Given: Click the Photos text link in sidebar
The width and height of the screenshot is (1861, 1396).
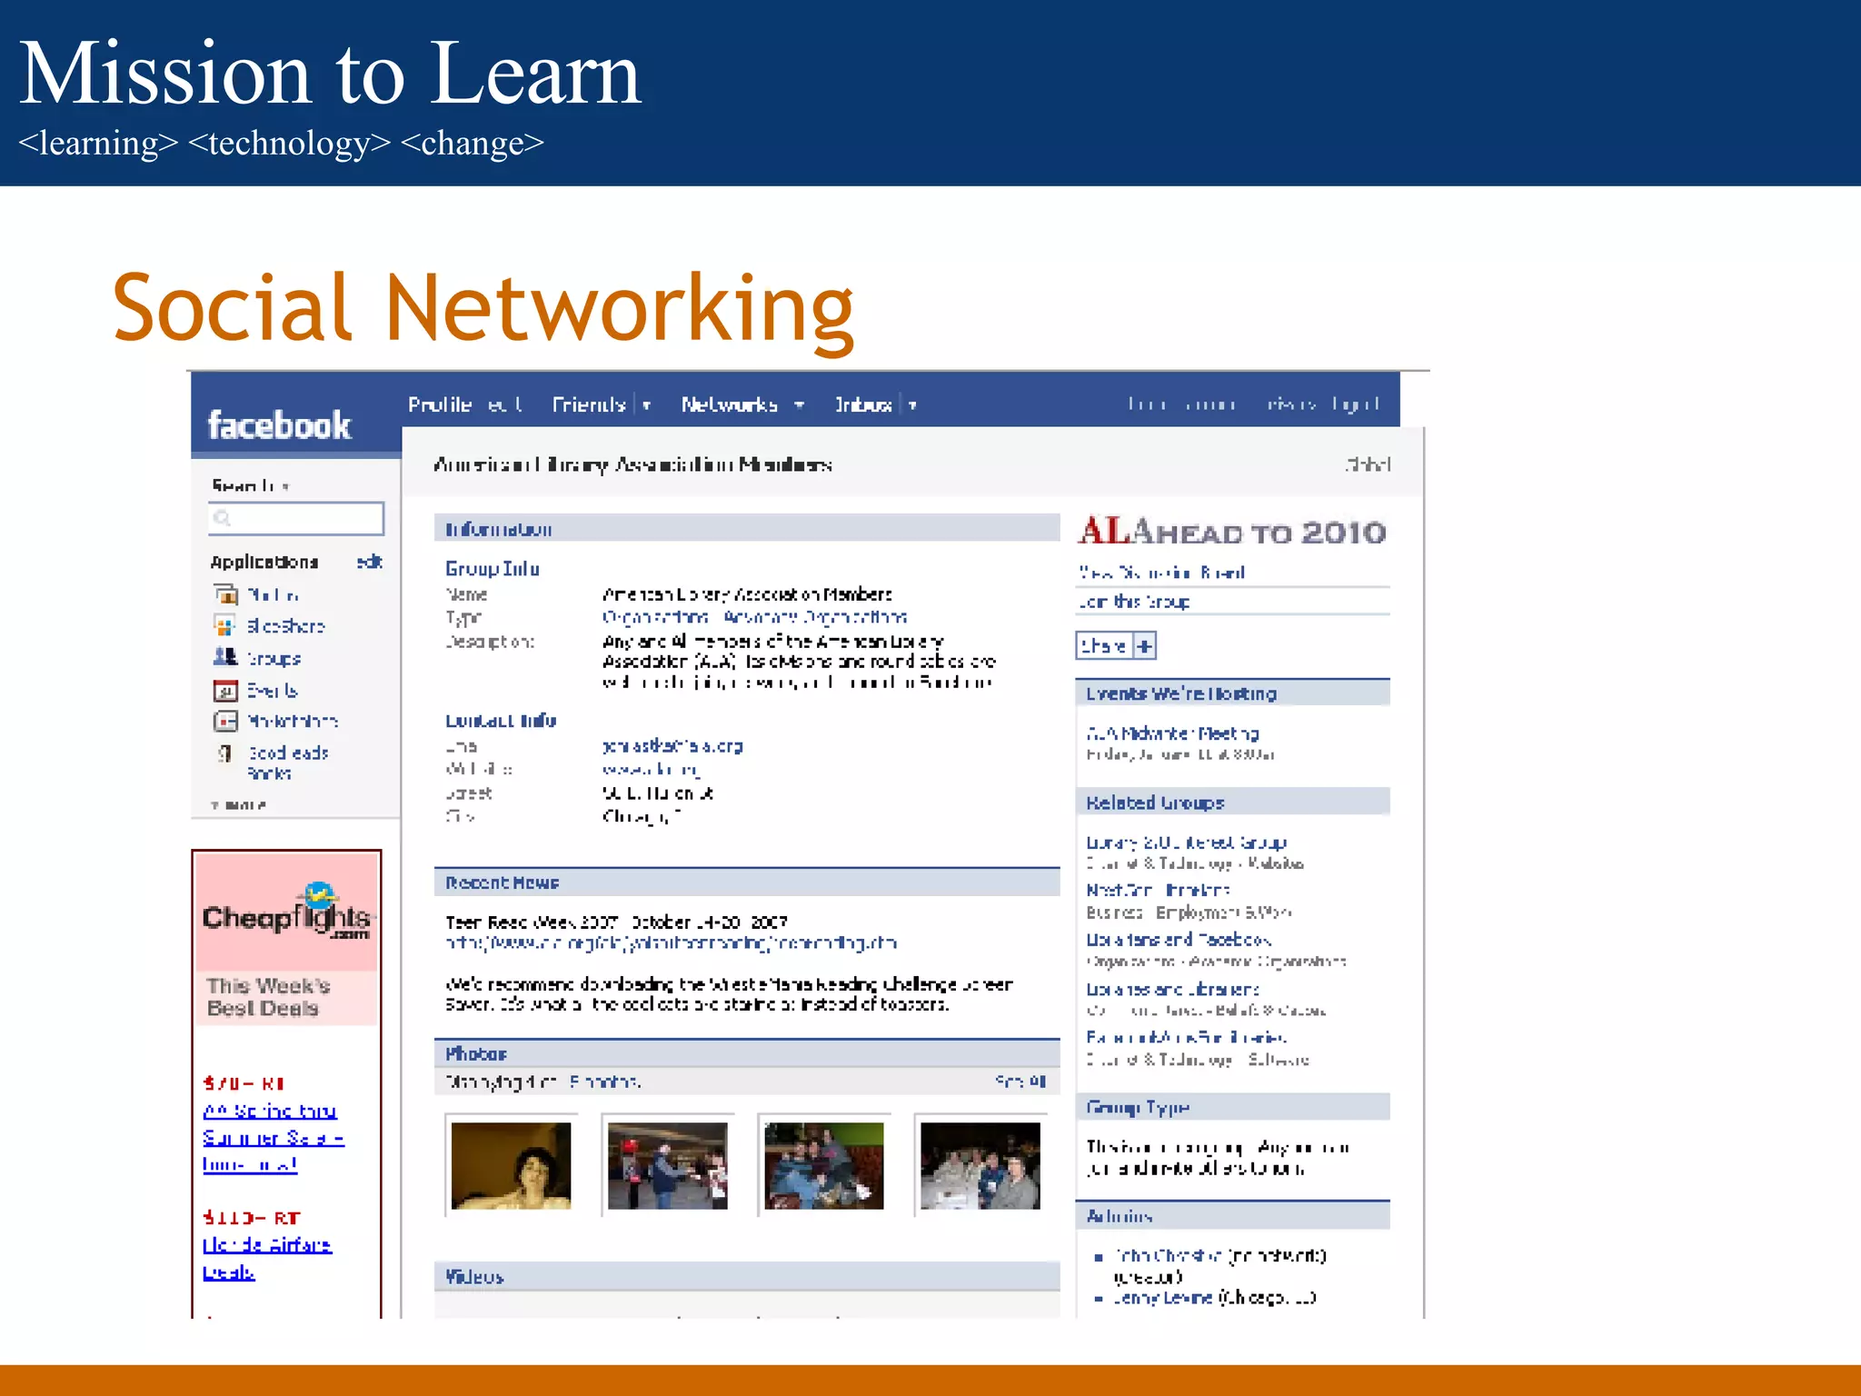Looking at the screenshot, I should point(273,594).
